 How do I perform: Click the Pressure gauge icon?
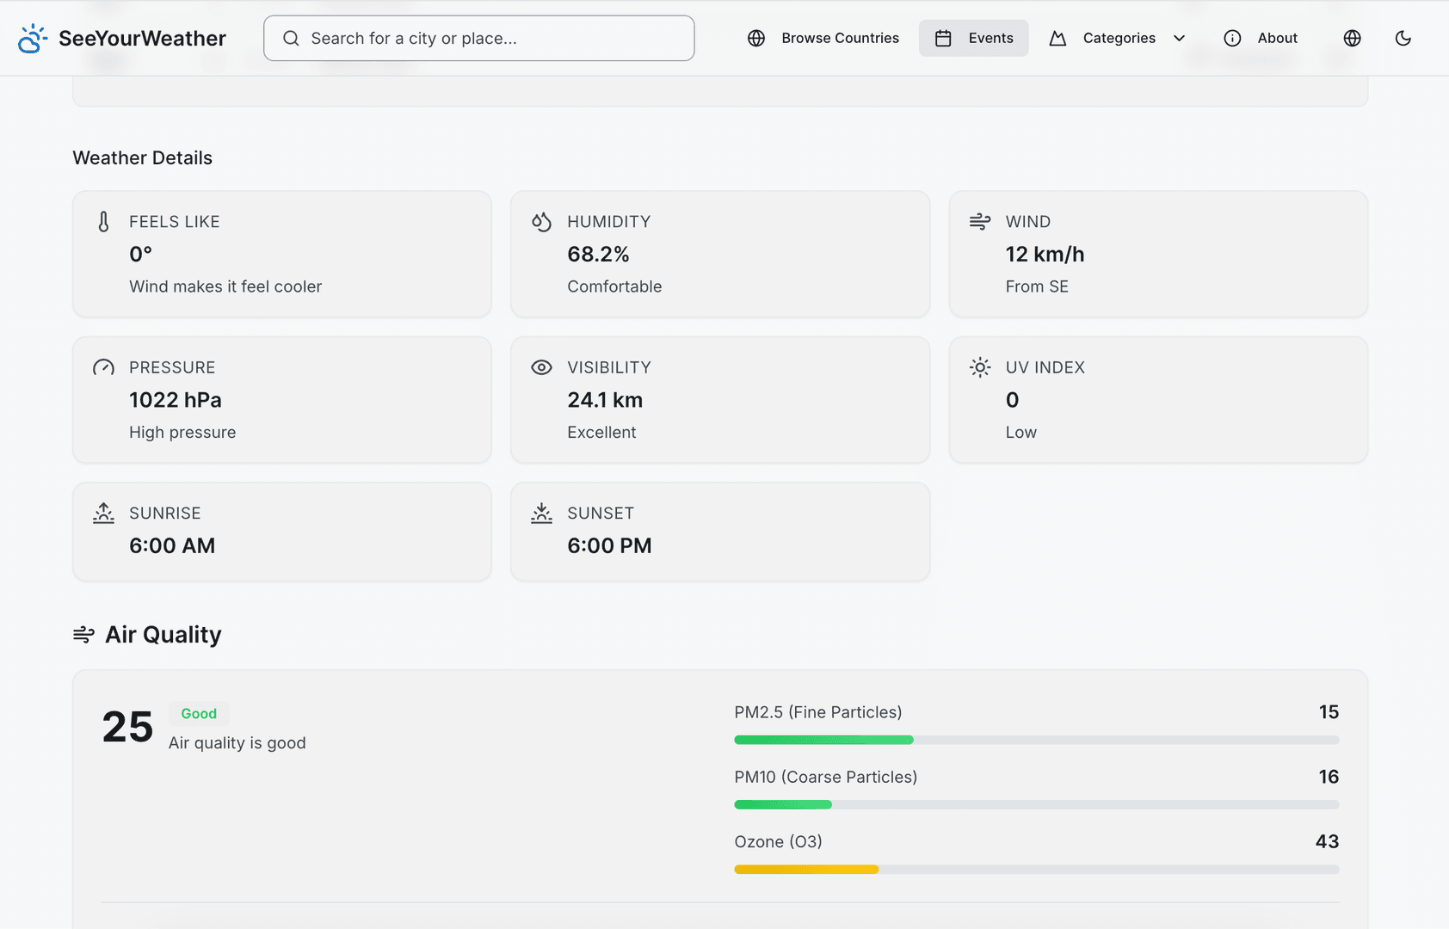tap(103, 367)
